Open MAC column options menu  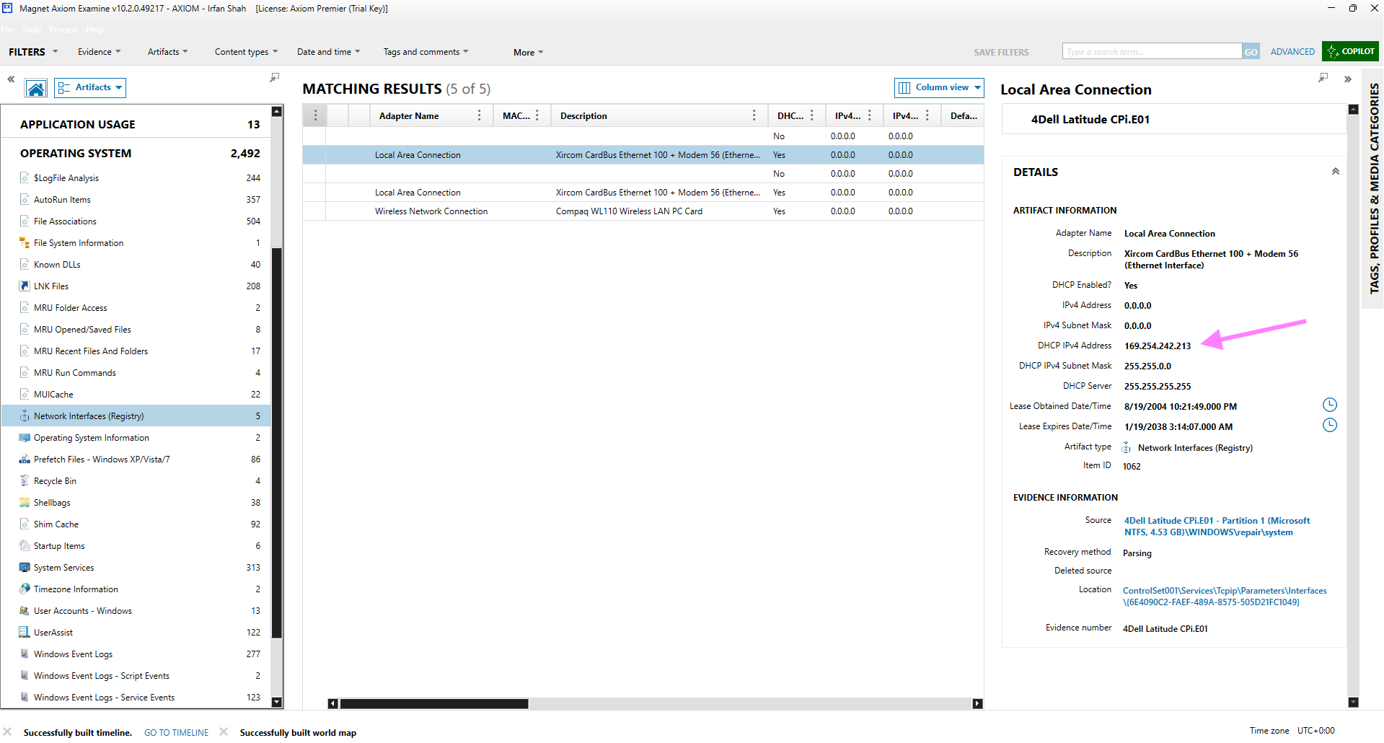click(x=537, y=115)
